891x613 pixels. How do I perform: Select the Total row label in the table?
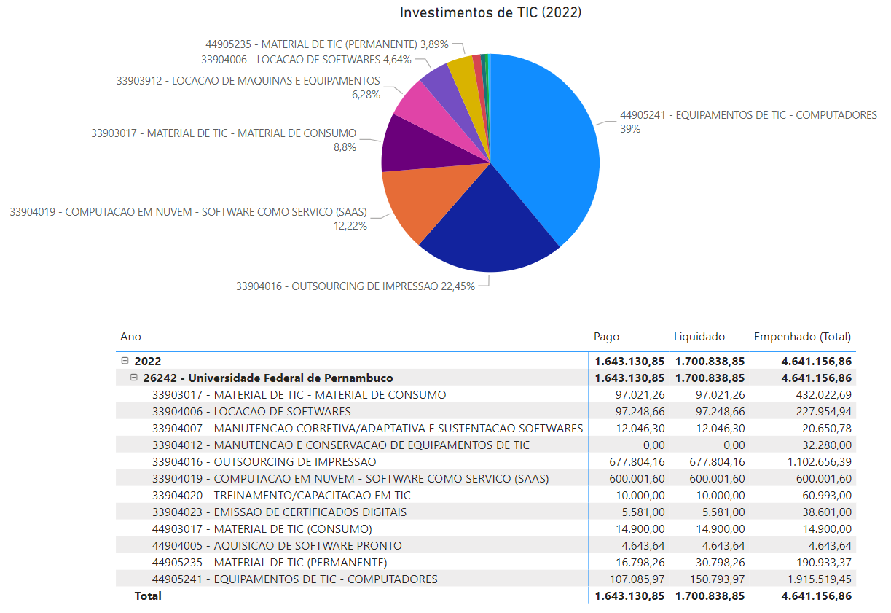148,596
